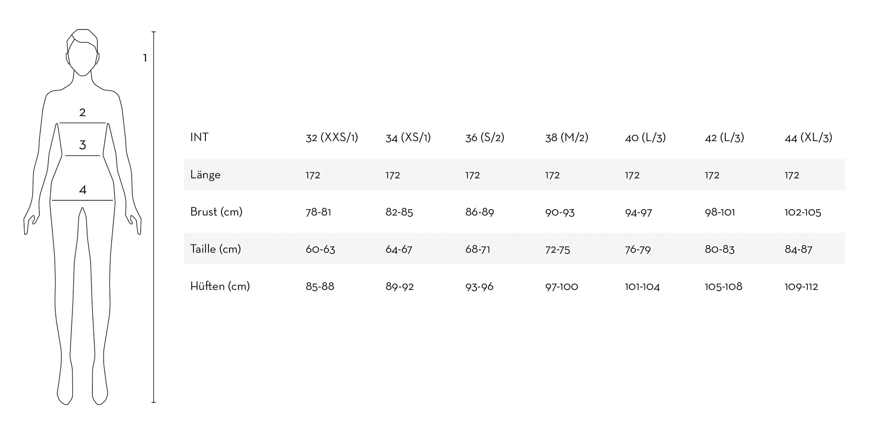Screen dimensions: 869x434
Task: Click number 3 on the figure's waist
Action: click(x=82, y=145)
